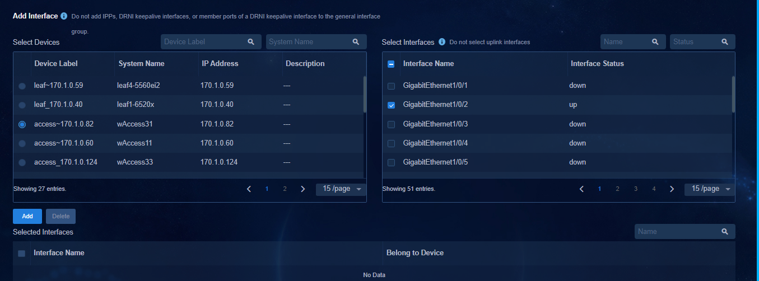Screen dimensions: 759x281
Task: Click the Add button
Action: point(27,216)
